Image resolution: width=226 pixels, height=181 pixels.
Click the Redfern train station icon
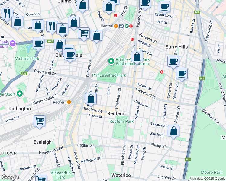click(x=69, y=102)
